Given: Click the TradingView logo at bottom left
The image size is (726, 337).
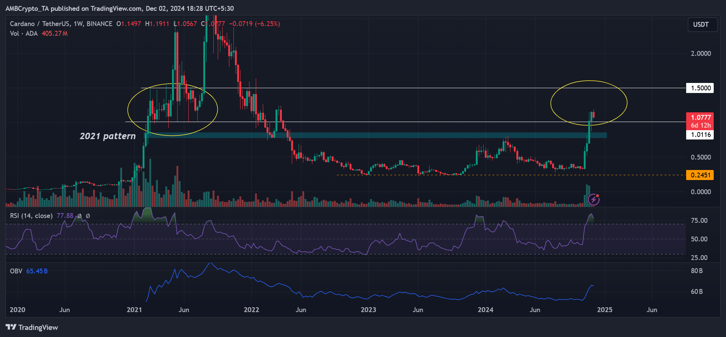Looking at the screenshot, I should [x=32, y=327].
